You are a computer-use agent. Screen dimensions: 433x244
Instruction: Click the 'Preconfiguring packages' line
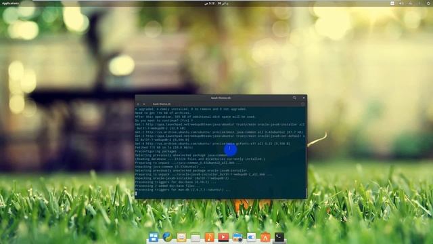[x=160, y=151]
